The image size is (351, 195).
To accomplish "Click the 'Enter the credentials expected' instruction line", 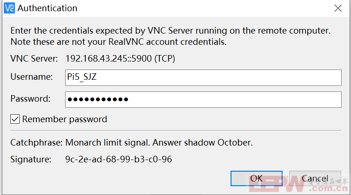I will tap(171, 30).
